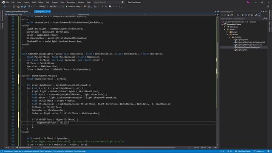Collapse the Assembly-CSharp project node
Screen dimensions: 272x153
[x=222, y=25]
